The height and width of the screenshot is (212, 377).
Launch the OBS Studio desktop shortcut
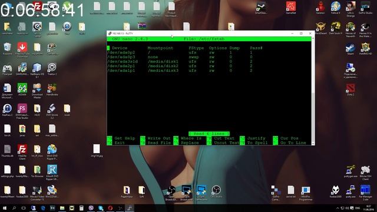click(216, 191)
